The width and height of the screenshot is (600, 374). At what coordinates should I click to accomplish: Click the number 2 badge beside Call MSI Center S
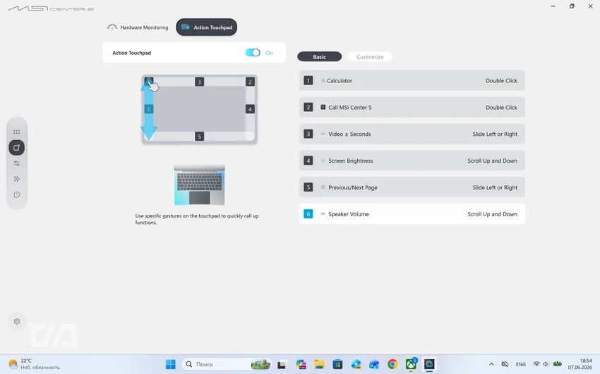[308, 107]
